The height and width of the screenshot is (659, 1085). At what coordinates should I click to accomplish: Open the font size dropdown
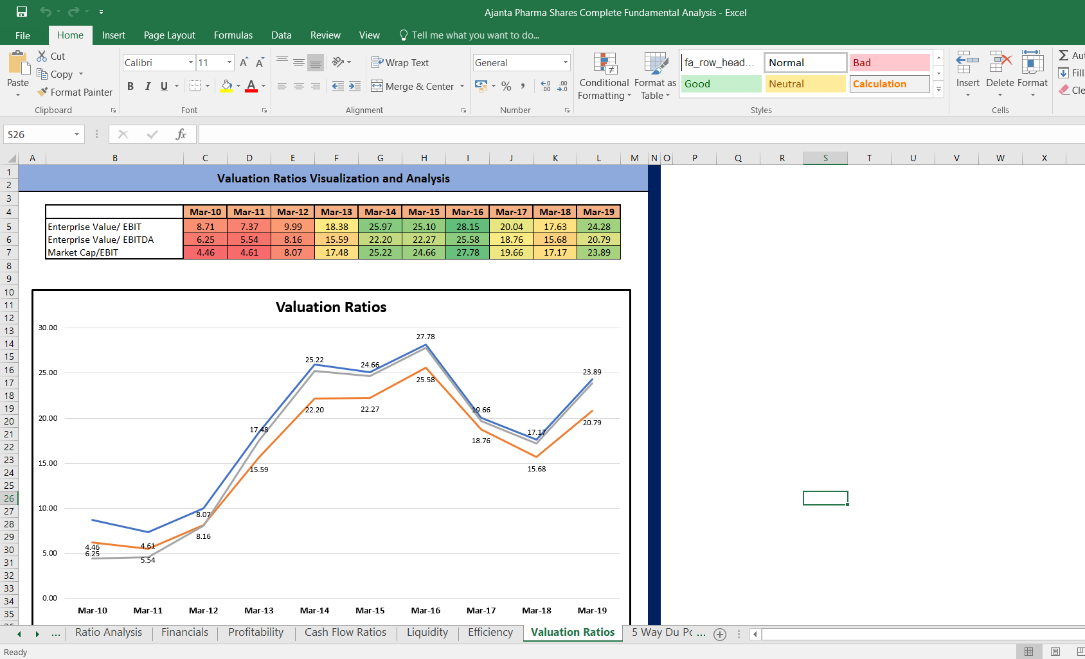[229, 62]
